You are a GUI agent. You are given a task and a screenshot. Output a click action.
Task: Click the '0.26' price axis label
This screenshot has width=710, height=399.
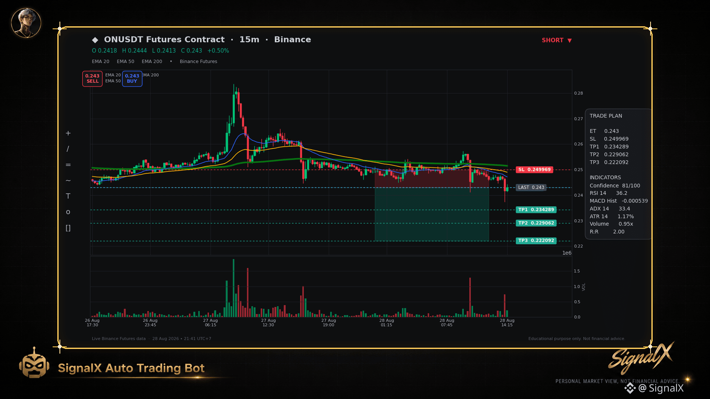point(578,144)
